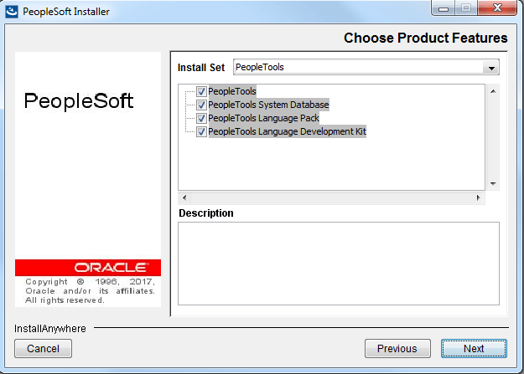
Task: Select PeopleTools System Database tree row
Action: pos(268,105)
